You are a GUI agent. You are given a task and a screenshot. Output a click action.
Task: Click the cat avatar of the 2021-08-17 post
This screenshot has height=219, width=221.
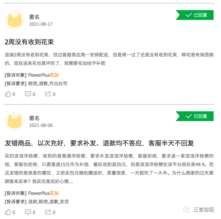coord(15,20)
